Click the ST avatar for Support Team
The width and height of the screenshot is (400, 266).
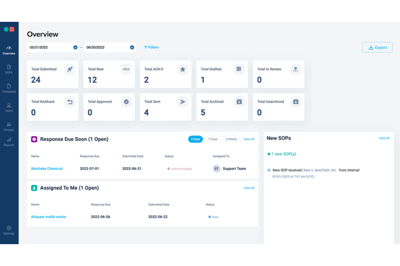(x=216, y=169)
